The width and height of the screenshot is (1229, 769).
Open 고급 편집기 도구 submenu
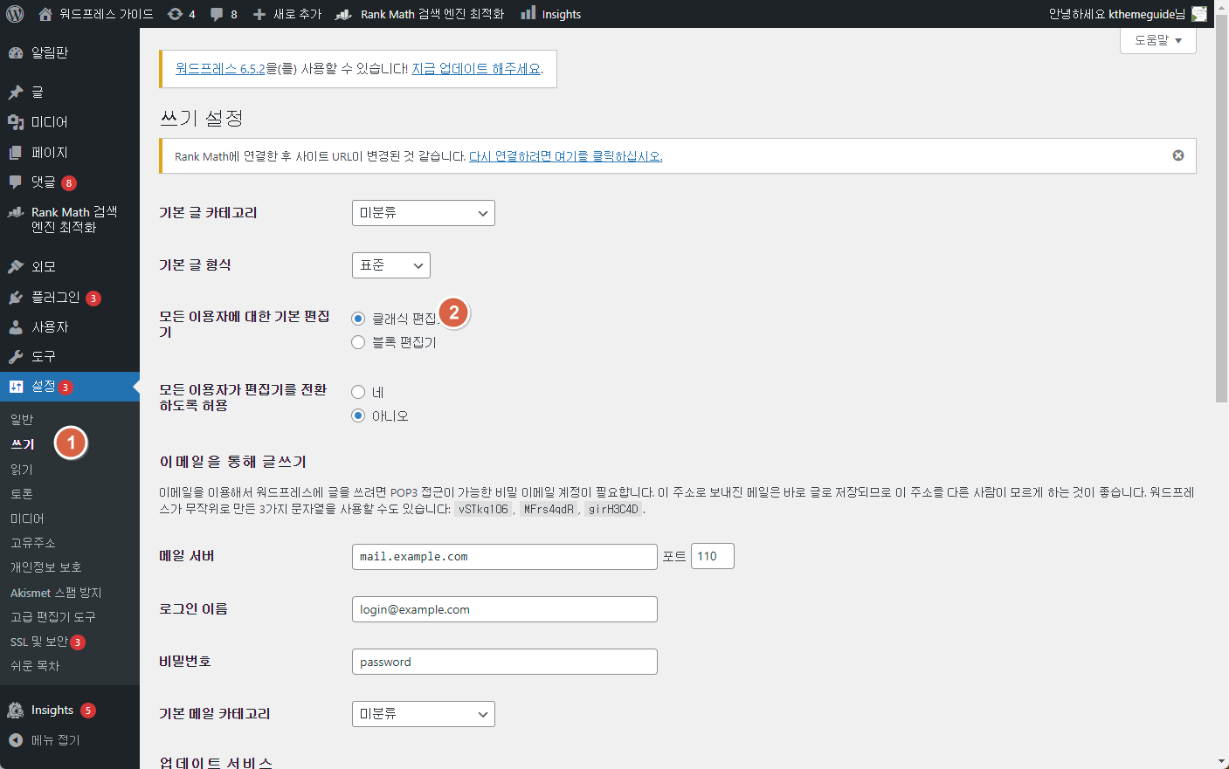point(53,617)
